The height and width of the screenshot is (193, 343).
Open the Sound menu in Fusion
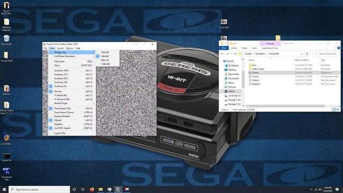coord(60,48)
